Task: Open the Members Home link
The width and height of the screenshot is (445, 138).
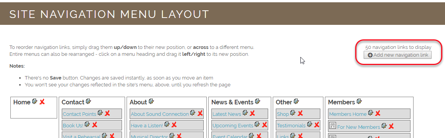Action: click(x=348, y=114)
